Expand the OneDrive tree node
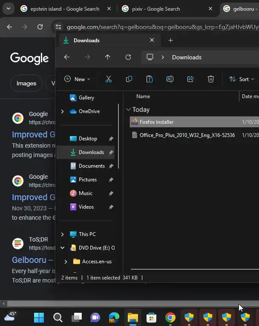Screen dimensions: 259x326 pos(62,111)
